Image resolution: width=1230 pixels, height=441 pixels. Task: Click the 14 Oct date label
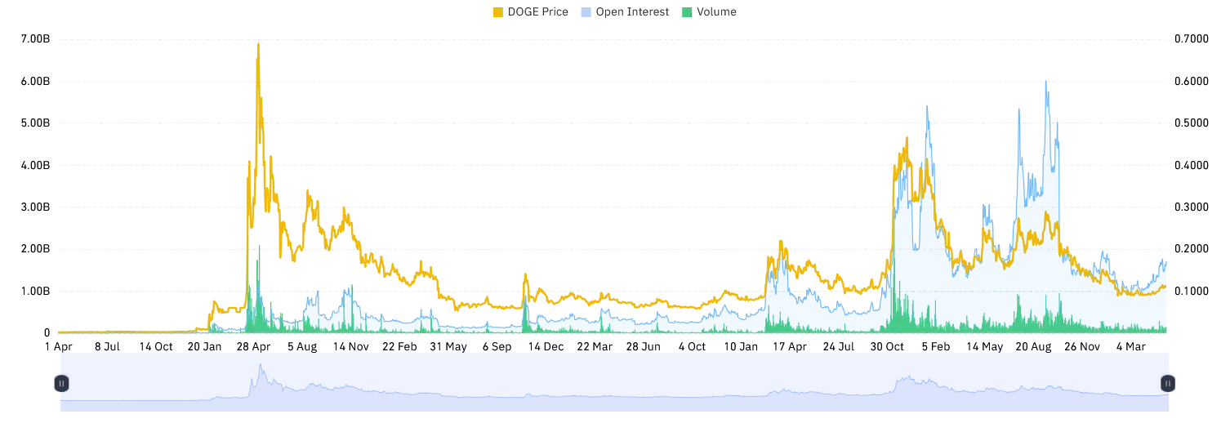[156, 346]
